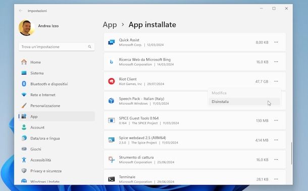Open more options for Ricerca Web Bing

(x=276, y=62)
